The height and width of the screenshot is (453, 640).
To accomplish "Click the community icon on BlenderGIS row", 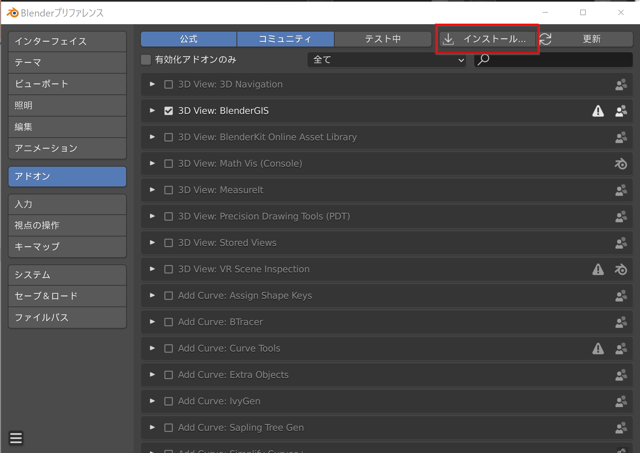I will [x=621, y=111].
